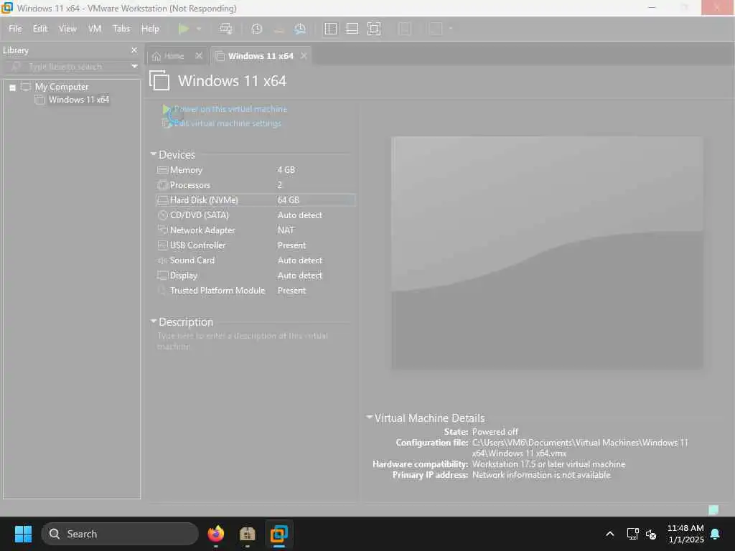This screenshot has width=735, height=551.
Task: Click the VMware Workstation taskbar icon
Action: [279, 534]
